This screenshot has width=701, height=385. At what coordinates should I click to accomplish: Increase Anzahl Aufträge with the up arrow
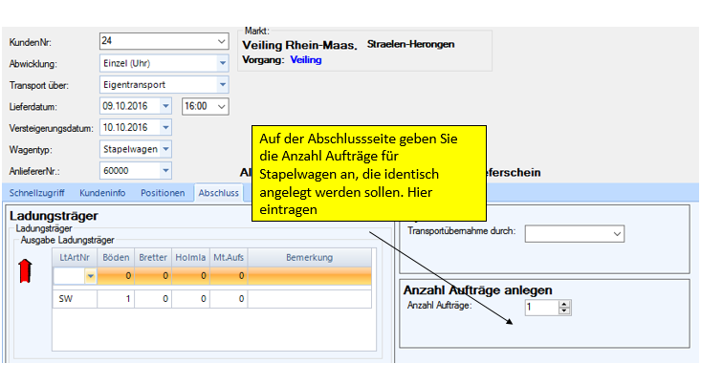(x=564, y=304)
